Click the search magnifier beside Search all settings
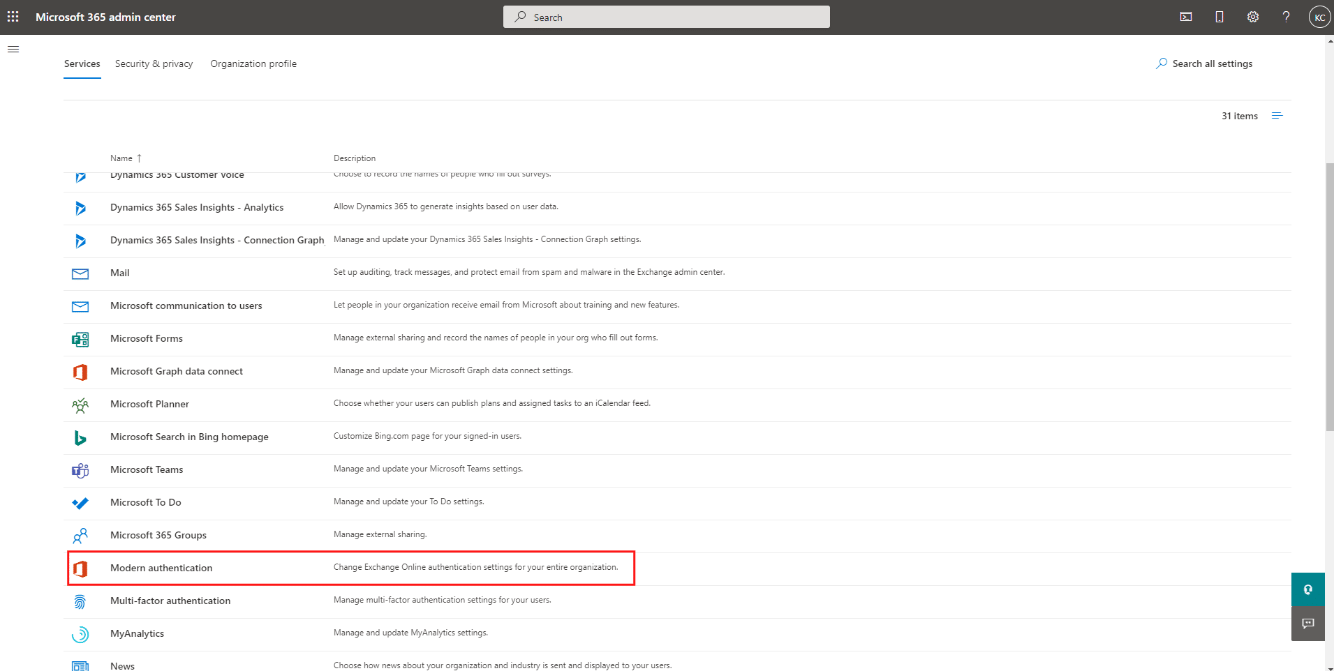The height and width of the screenshot is (671, 1334). 1162,63
